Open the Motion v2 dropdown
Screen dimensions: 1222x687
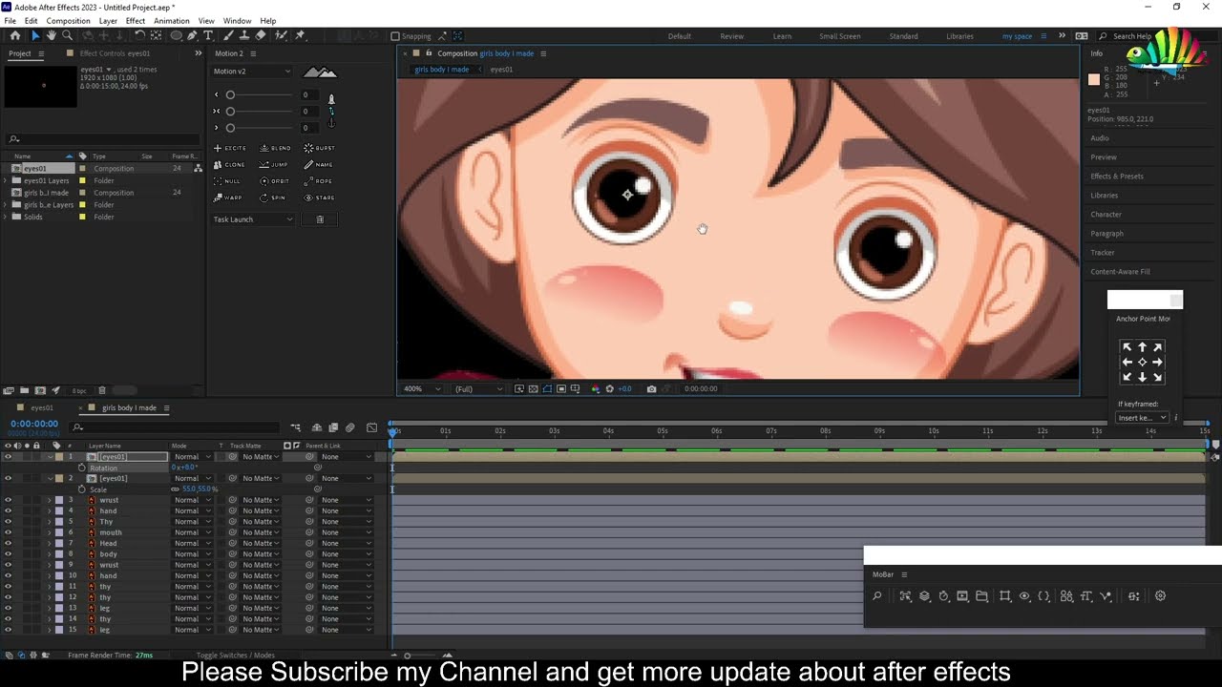tap(252, 72)
